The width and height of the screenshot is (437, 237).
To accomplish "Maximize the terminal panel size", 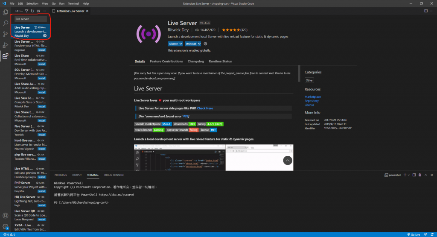I will pos(426,175).
